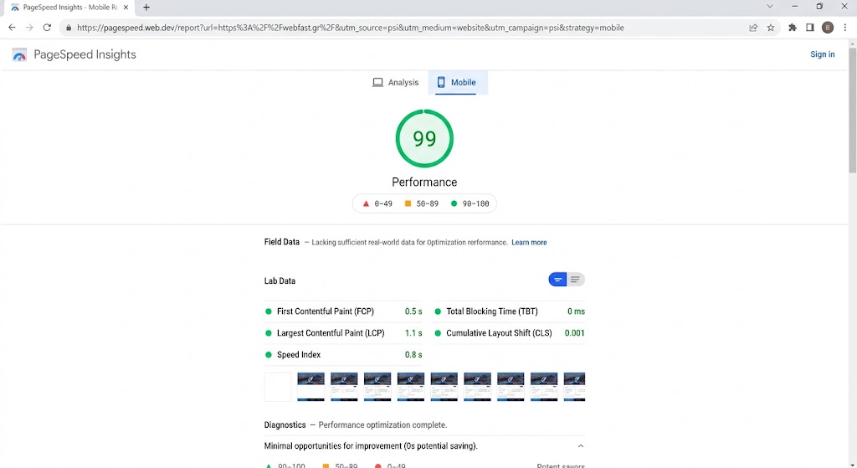The image size is (857, 468).
Task: Collapse the Minimal opportunities for improvement section
Action: pyautogui.click(x=581, y=446)
